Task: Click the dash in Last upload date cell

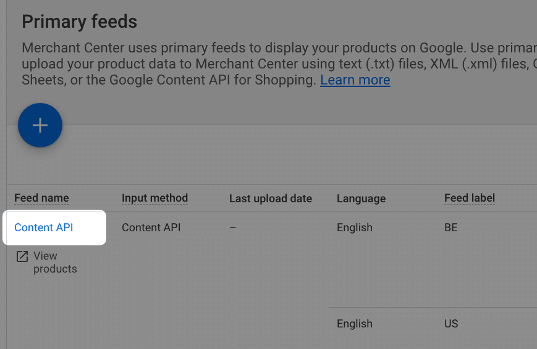Action: [232, 228]
